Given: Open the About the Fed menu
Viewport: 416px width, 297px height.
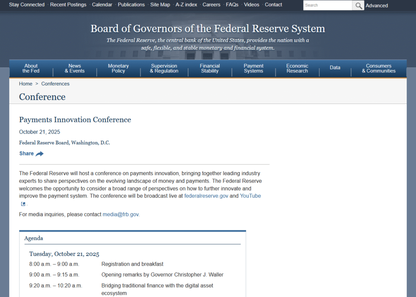Looking at the screenshot, I should tap(31, 68).
